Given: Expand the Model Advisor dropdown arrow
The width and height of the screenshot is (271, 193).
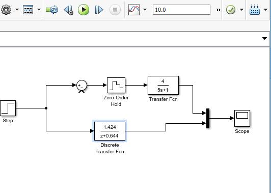Looking at the screenshot, I should click(x=242, y=10).
